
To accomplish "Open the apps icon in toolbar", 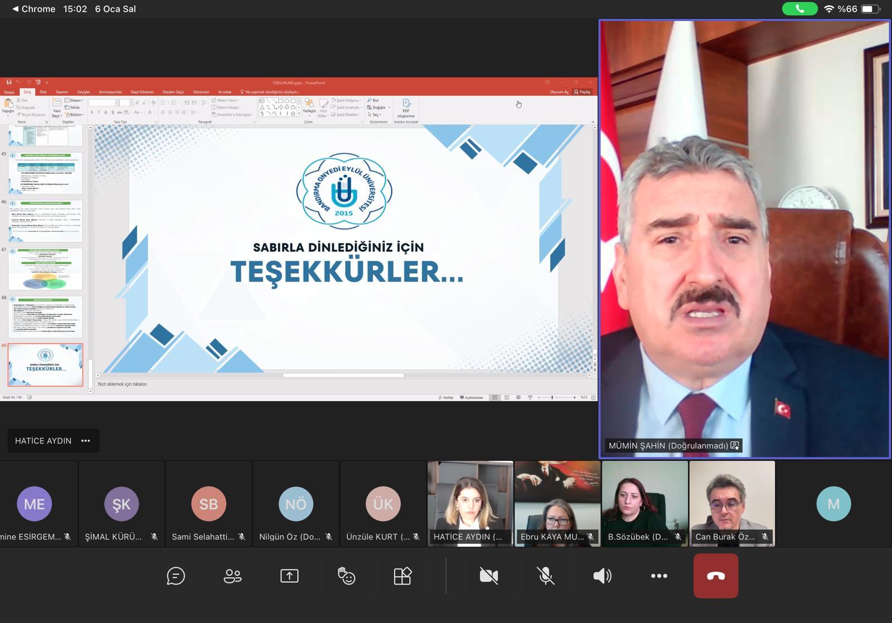I will pos(403,576).
